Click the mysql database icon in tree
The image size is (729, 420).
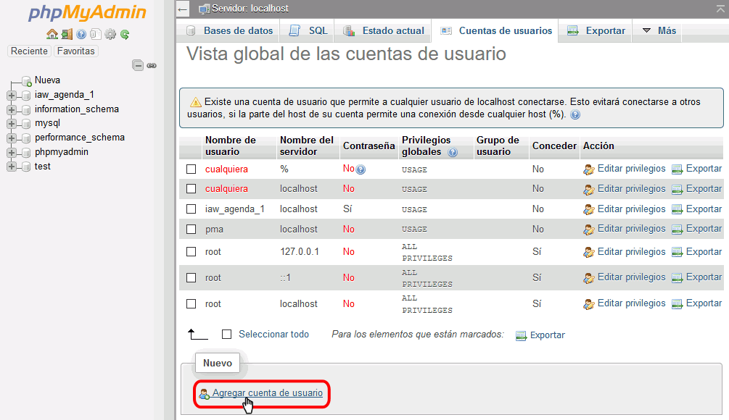[x=27, y=124]
